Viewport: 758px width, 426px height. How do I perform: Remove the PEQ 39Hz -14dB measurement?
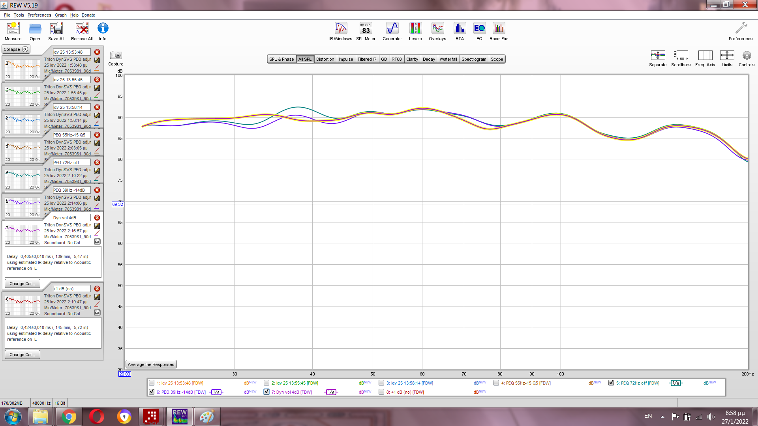(x=97, y=190)
